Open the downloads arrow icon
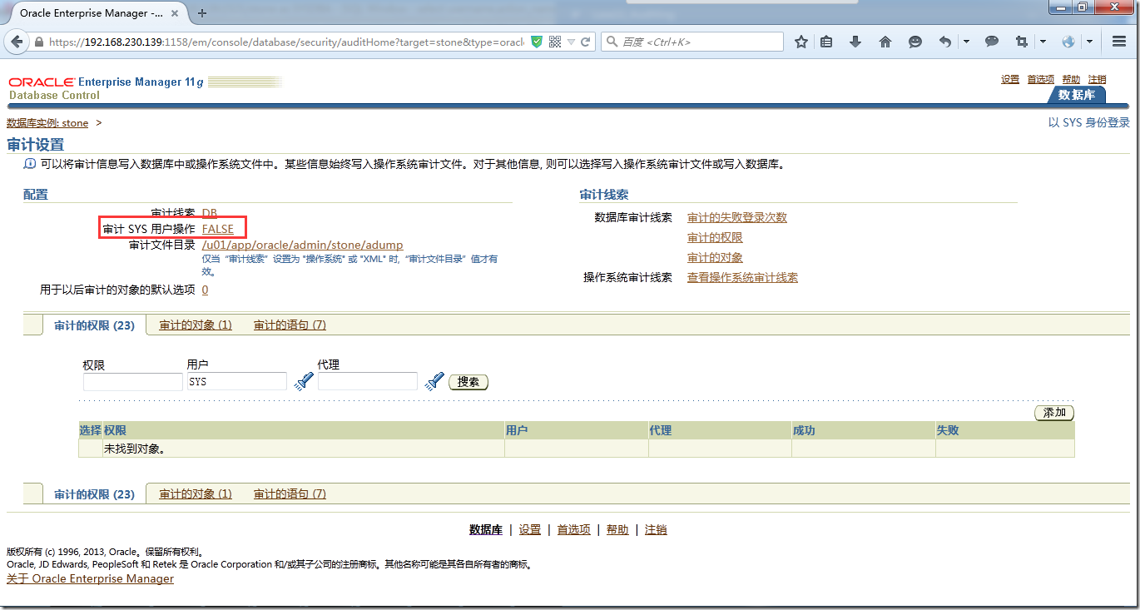This screenshot has height=610, width=1140. (855, 42)
